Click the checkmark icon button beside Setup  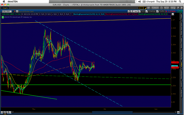tap(178, 8)
